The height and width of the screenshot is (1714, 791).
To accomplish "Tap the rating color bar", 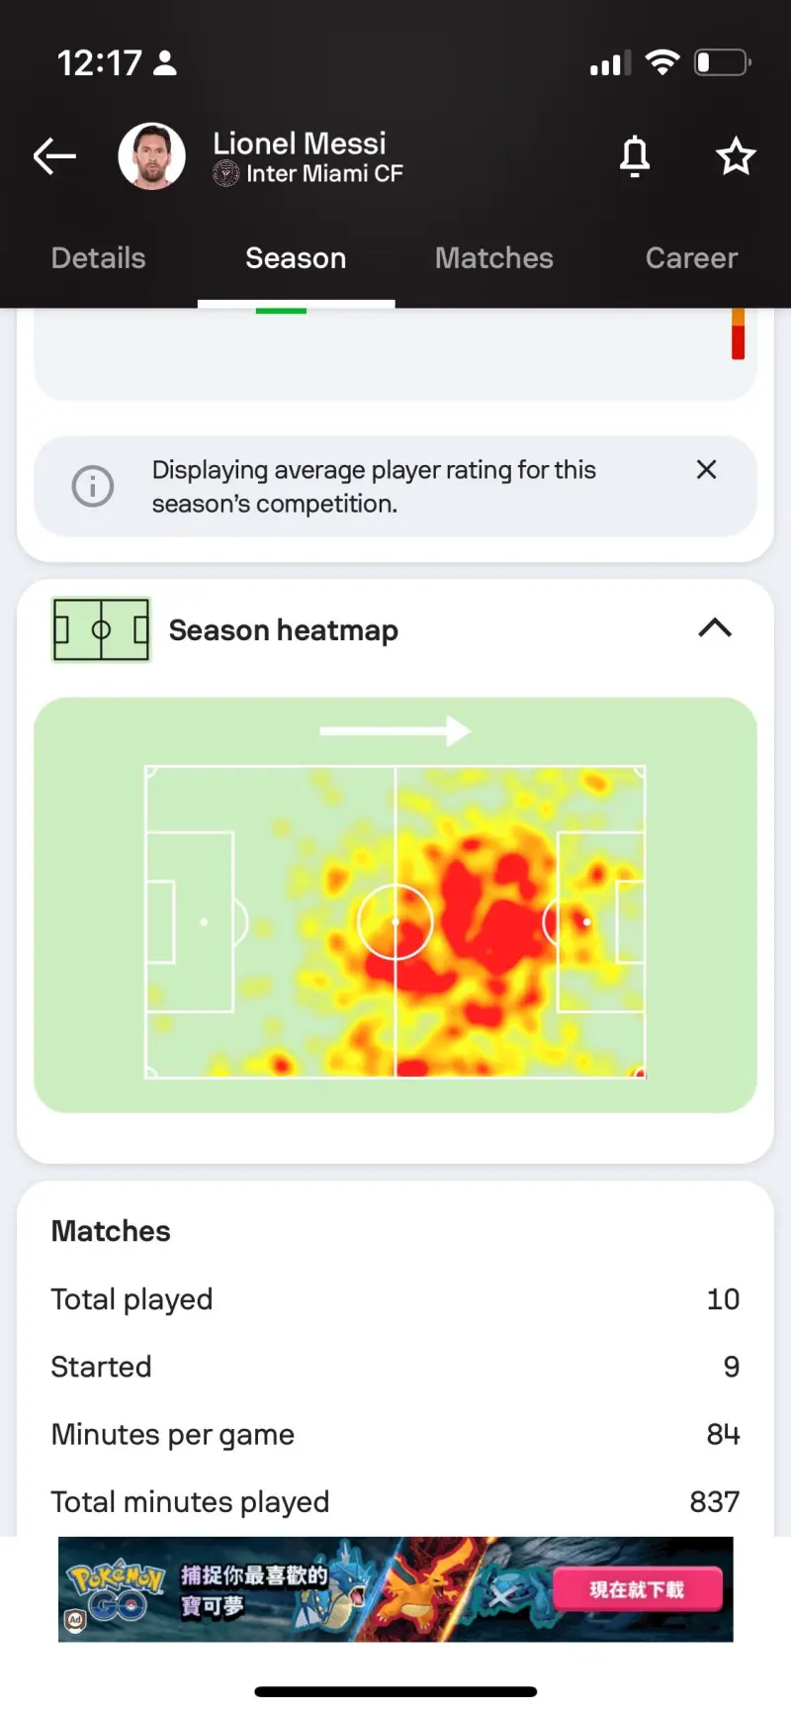I will click(x=738, y=333).
